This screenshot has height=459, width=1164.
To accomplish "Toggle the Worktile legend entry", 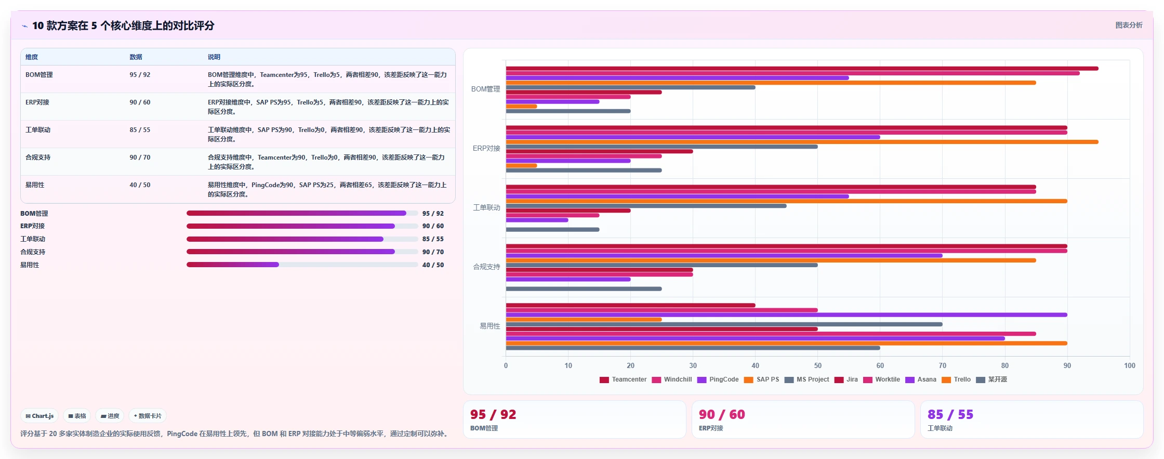I will click(x=881, y=379).
